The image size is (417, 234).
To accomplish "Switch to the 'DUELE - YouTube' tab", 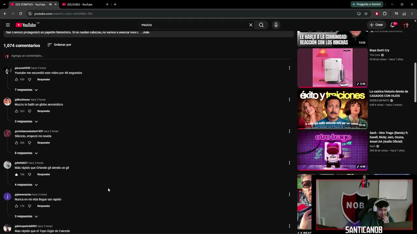I will pyautogui.click(x=80, y=5).
